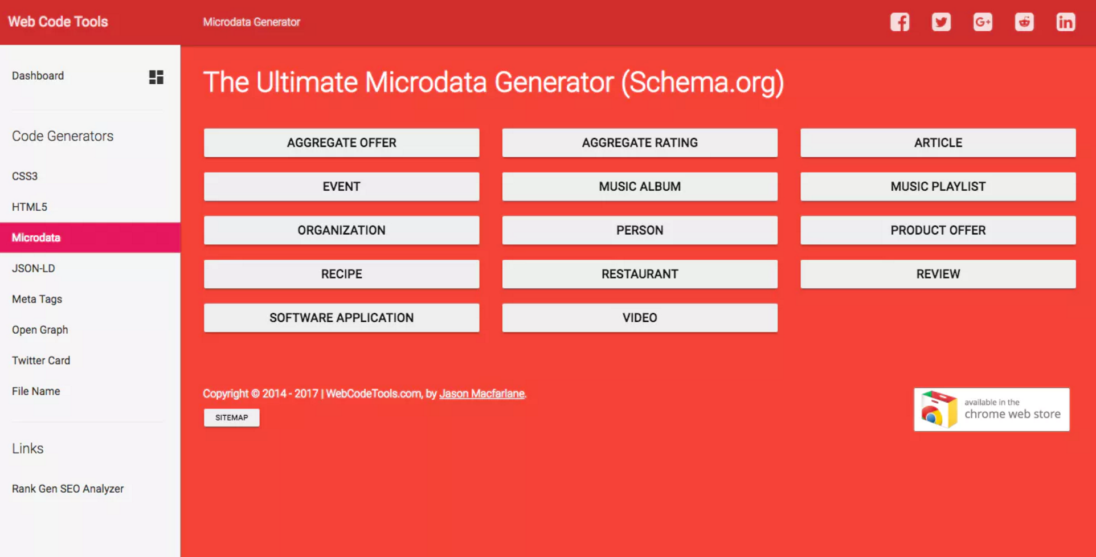
Task: Open the Chrome Web Store badge
Action: point(991,409)
